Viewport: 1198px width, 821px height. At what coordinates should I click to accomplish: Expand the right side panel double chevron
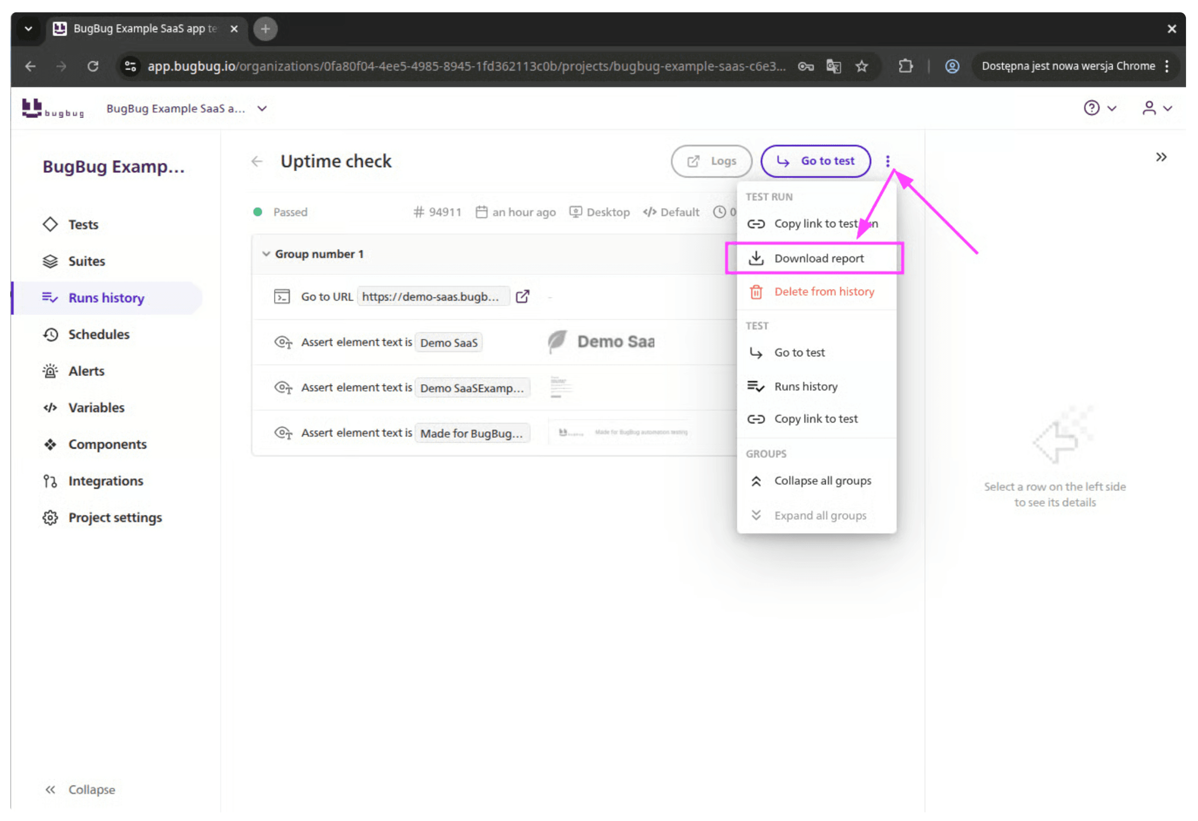1161,157
